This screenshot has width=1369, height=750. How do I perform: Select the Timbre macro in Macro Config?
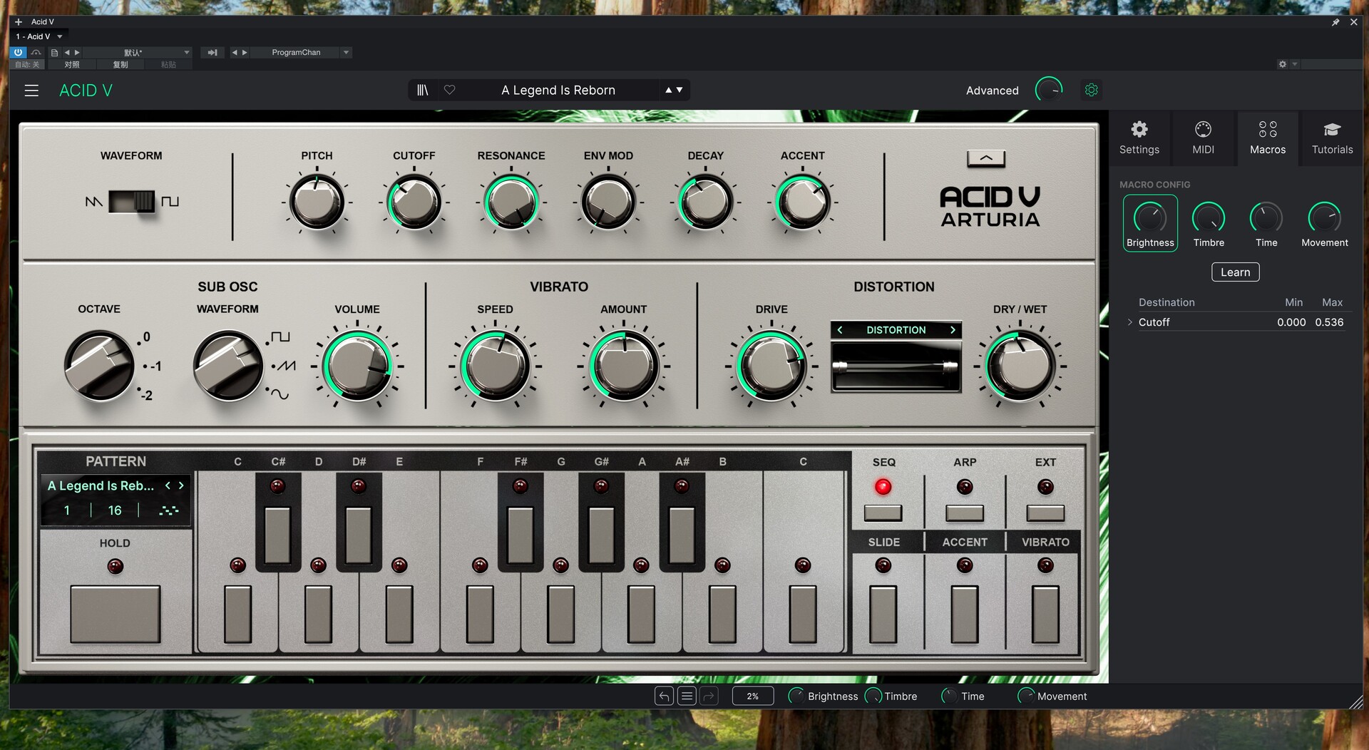(x=1209, y=224)
